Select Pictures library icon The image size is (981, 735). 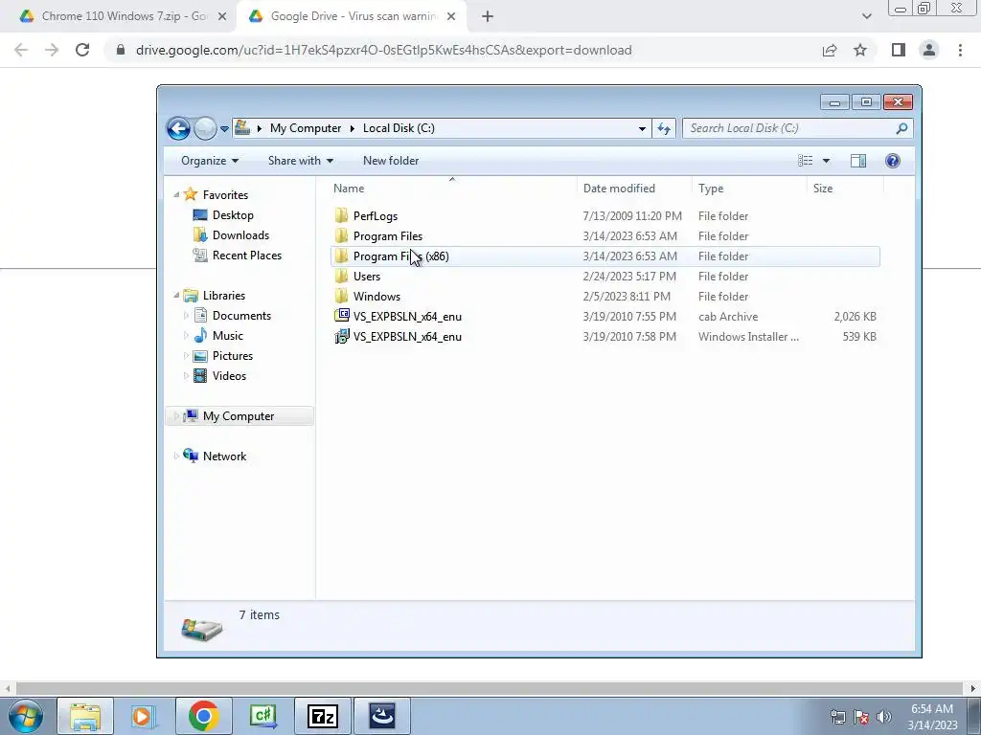(200, 356)
